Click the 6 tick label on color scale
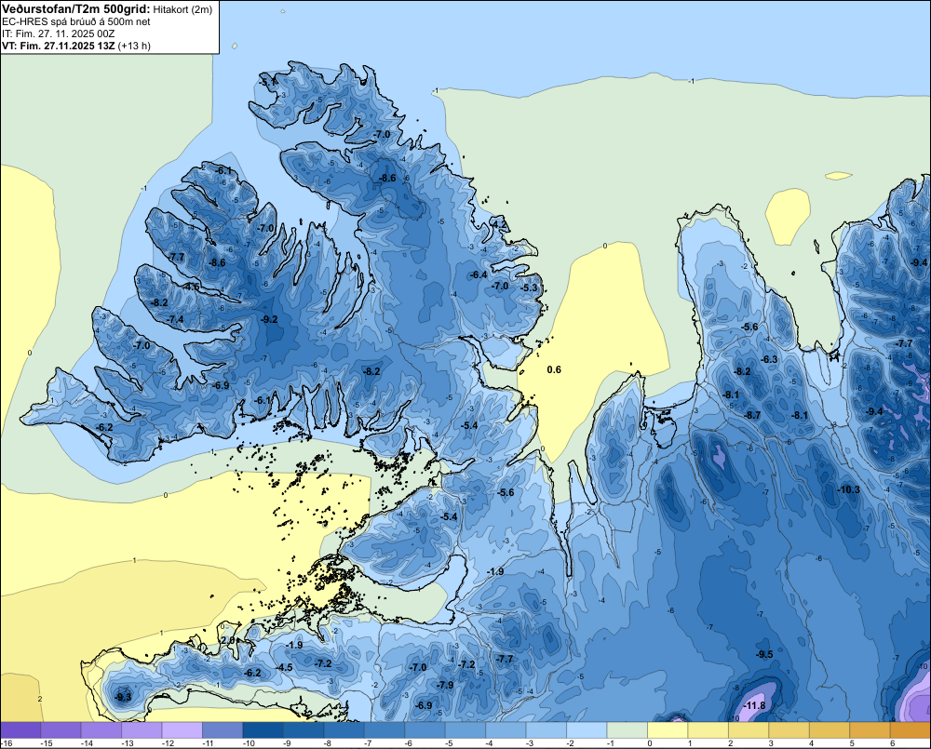Image resolution: width=931 pixels, height=749 pixels. click(893, 743)
